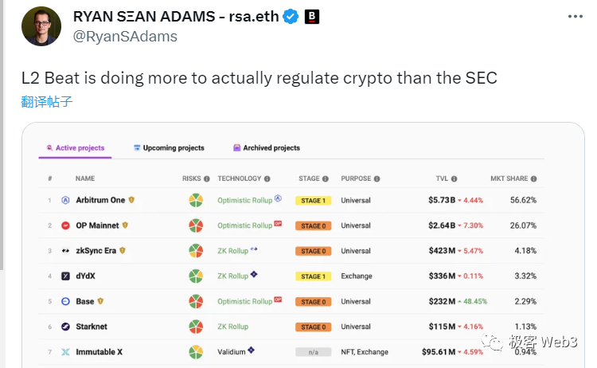This screenshot has height=368, width=597.
Task: Switch to the Upcoming projects tab
Action: pos(169,148)
